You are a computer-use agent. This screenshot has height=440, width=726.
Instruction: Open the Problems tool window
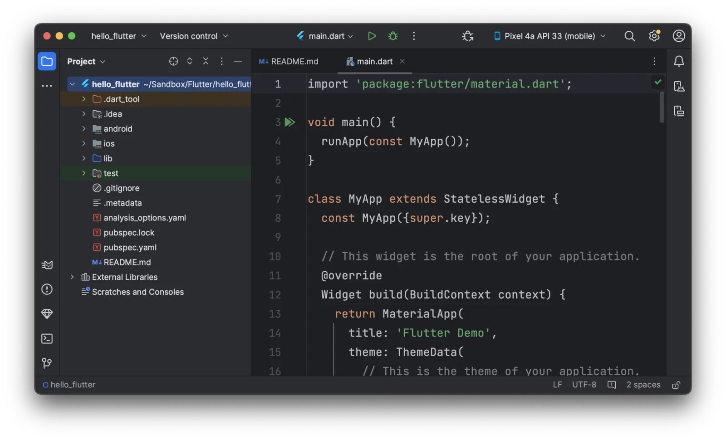click(47, 289)
